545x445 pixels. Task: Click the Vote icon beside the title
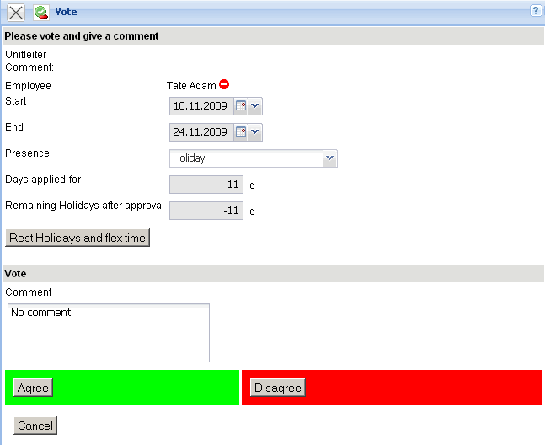41,13
